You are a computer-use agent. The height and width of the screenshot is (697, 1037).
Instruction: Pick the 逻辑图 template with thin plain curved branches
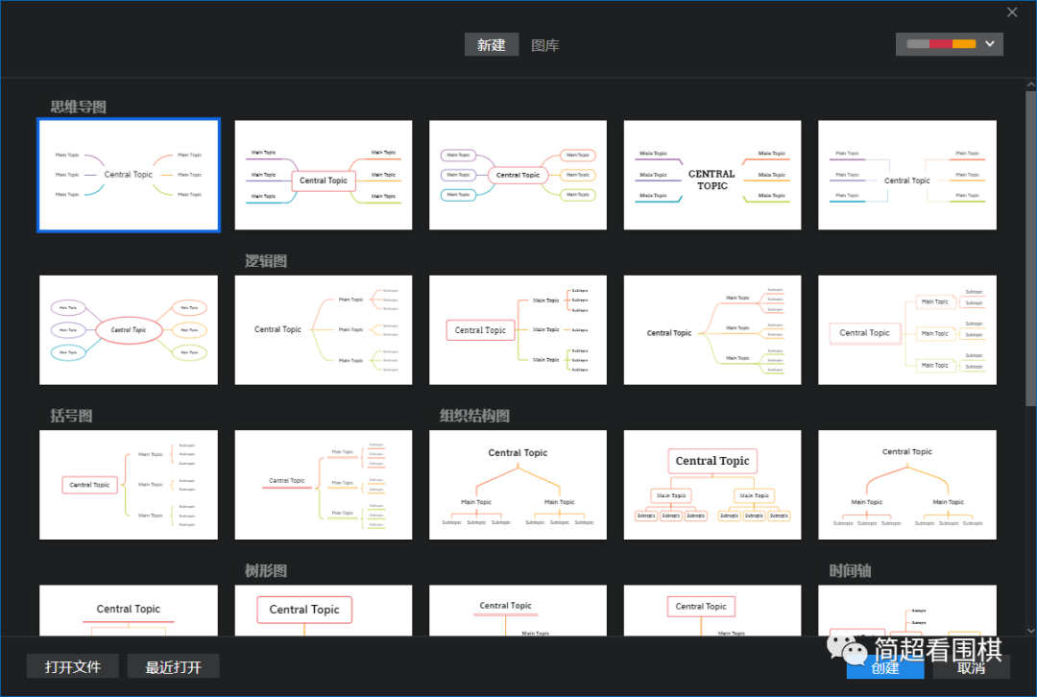324,330
